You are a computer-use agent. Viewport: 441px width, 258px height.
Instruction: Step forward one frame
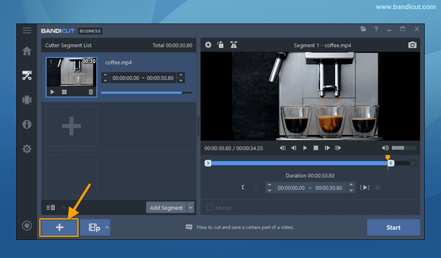coord(327,148)
